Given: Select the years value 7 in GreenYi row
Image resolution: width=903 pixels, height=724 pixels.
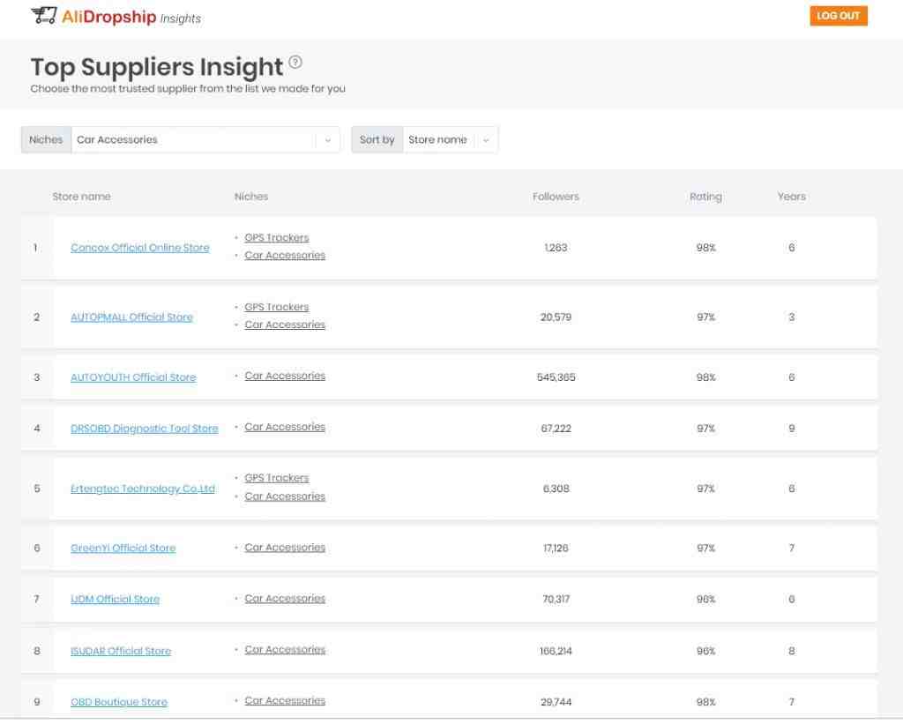Looking at the screenshot, I should [x=791, y=549].
